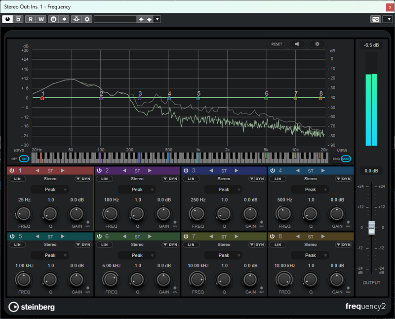Click band 3 node in EQ graph

click(x=140, y=98)
